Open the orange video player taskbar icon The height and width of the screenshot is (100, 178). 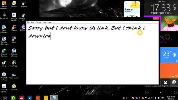pyautogui.click(x=38, y=97)
